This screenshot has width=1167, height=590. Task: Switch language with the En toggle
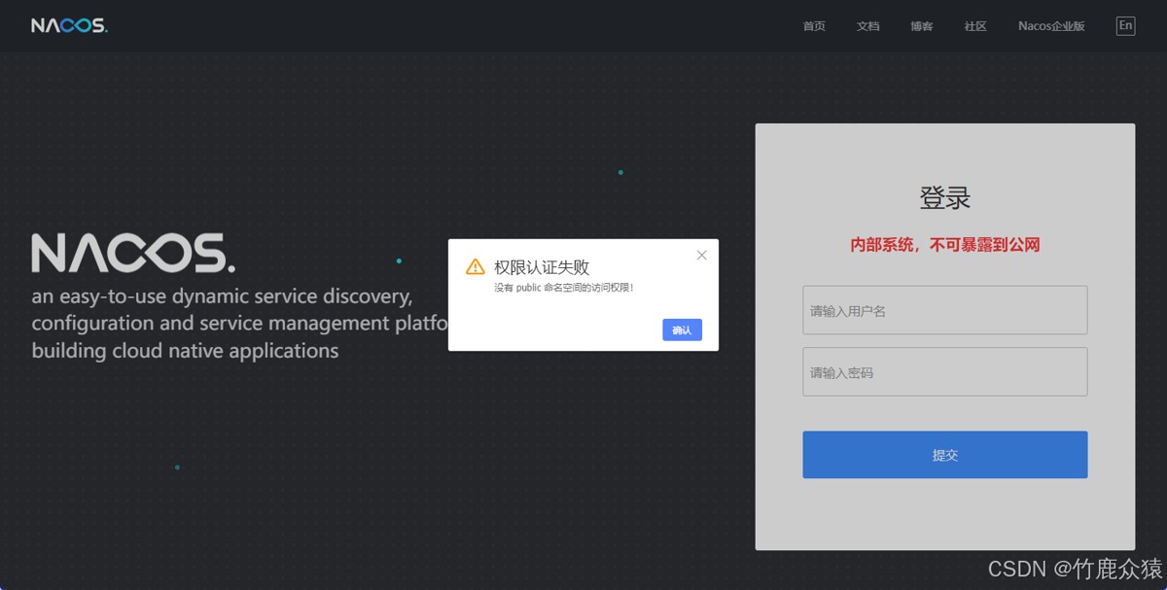[x=1125, y=26]
